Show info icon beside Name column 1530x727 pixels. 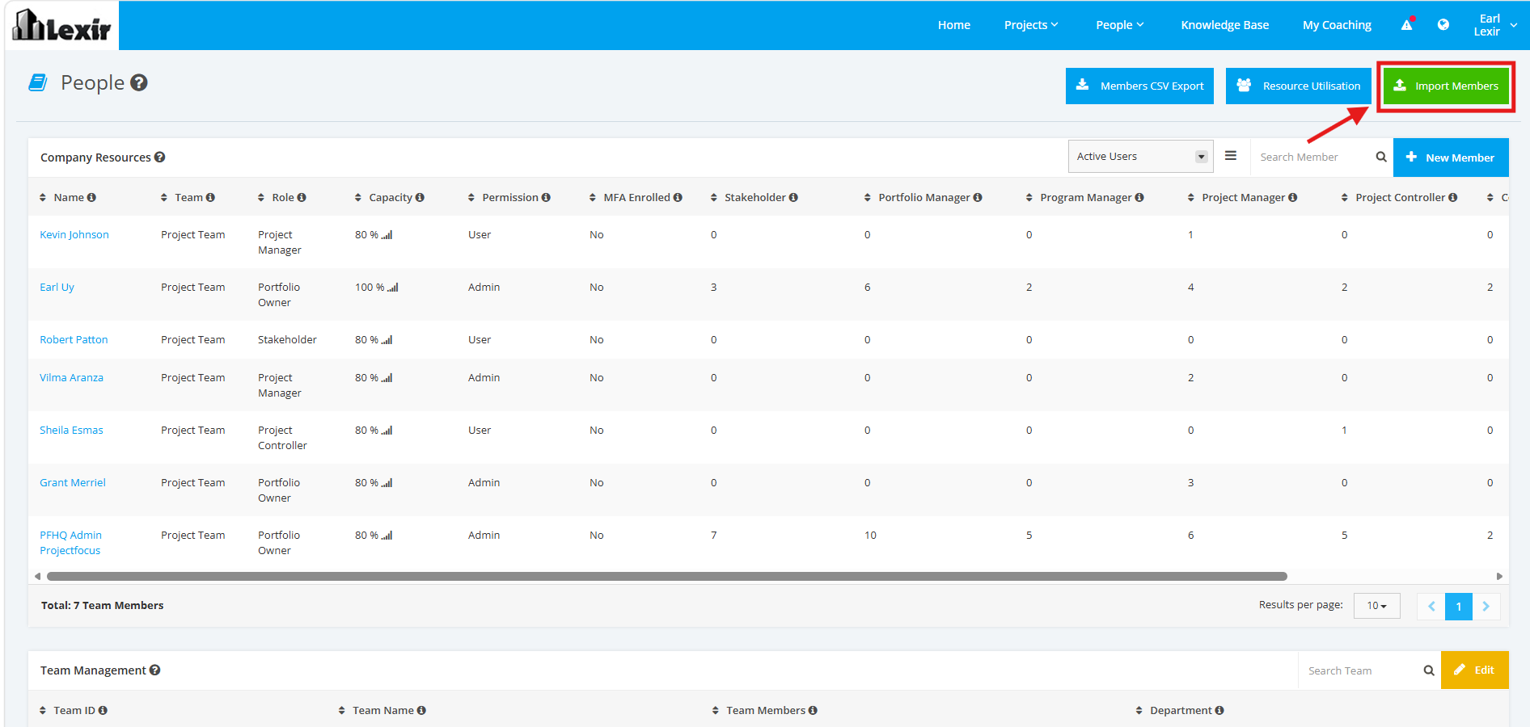pos(91,198)
